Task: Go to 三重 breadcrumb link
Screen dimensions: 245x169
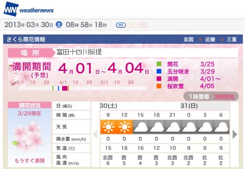Action: coord(232,39)
